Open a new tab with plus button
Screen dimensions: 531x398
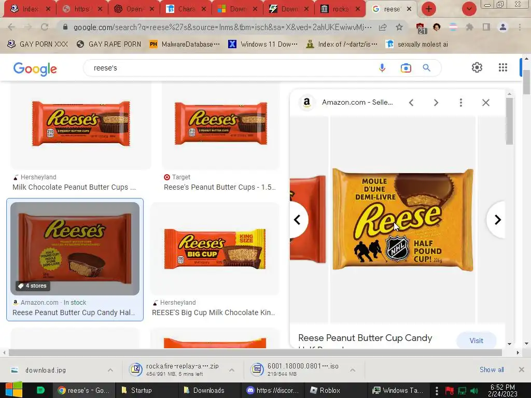pyautogui.click(x=429, y=9)
